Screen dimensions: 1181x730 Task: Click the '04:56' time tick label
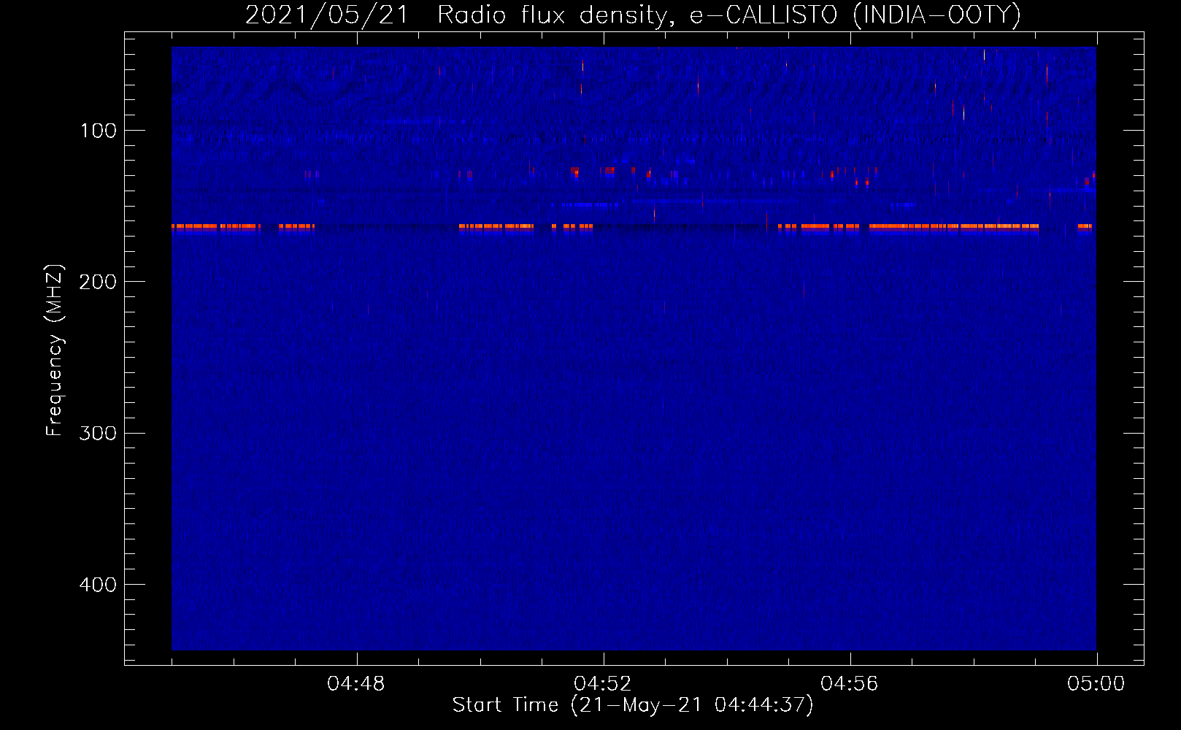click(x=850, y=684)
